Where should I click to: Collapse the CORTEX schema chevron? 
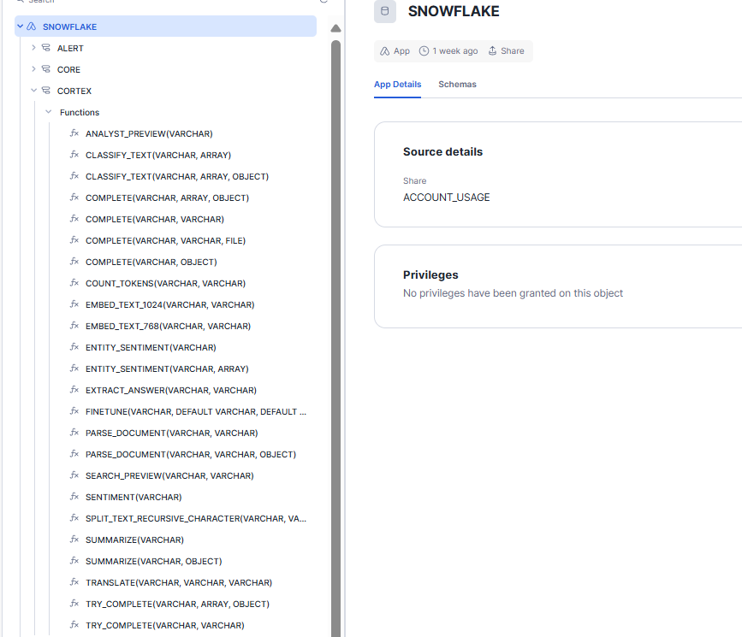point(33,91)
